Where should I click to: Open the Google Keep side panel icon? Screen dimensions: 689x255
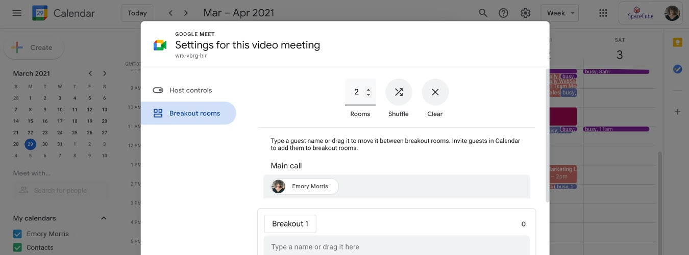tap(677, 42)
